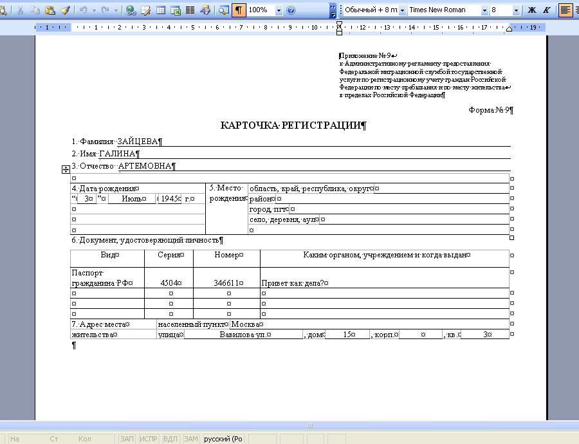This screenshot has width=579, height=444.
Task: Click the first name ГАЛИНА
Action: [118, 154]
